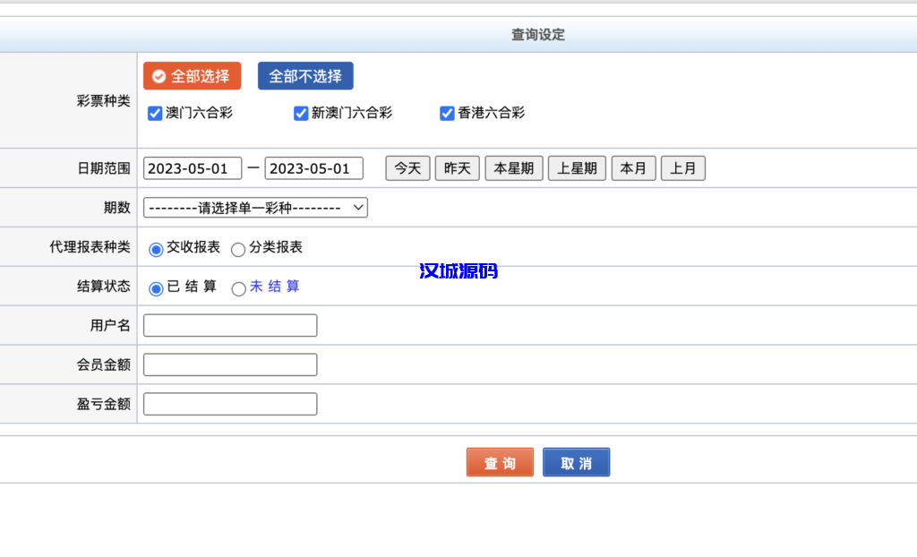Viewport: 917px width, 557px height.
Task: Select the 昨天 date shortcut
Action: pos(457,167)
